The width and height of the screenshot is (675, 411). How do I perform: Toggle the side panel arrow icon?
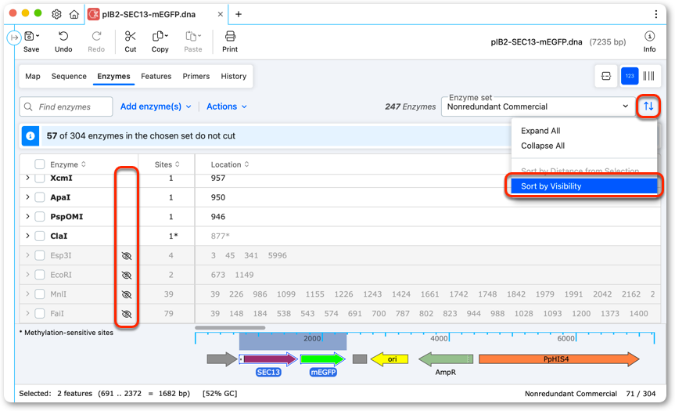(14, 38)
